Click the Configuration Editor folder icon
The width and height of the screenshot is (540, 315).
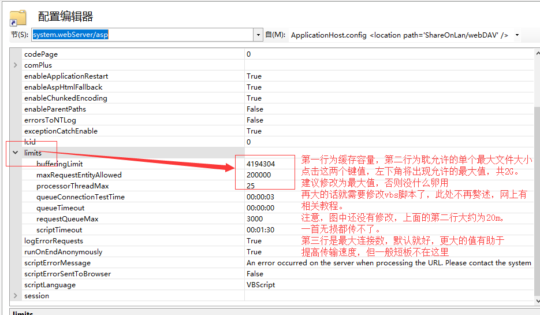[x=18, y=18]
